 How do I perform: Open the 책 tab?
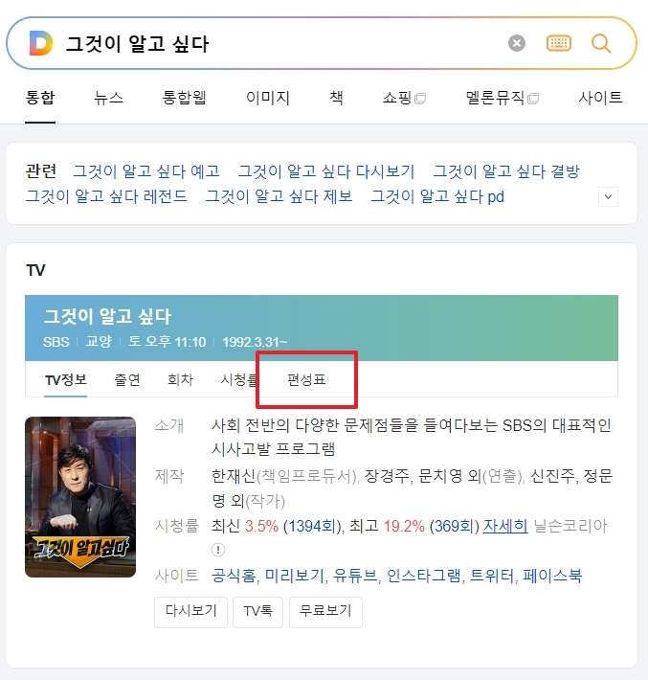[x=336, y=98]
